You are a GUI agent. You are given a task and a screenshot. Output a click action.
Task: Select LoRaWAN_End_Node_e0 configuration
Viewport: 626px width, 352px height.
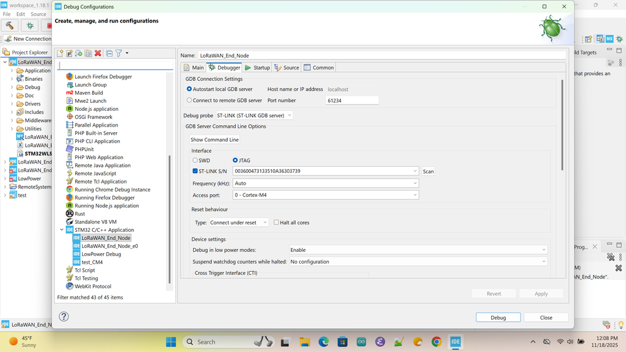(105, 246)
